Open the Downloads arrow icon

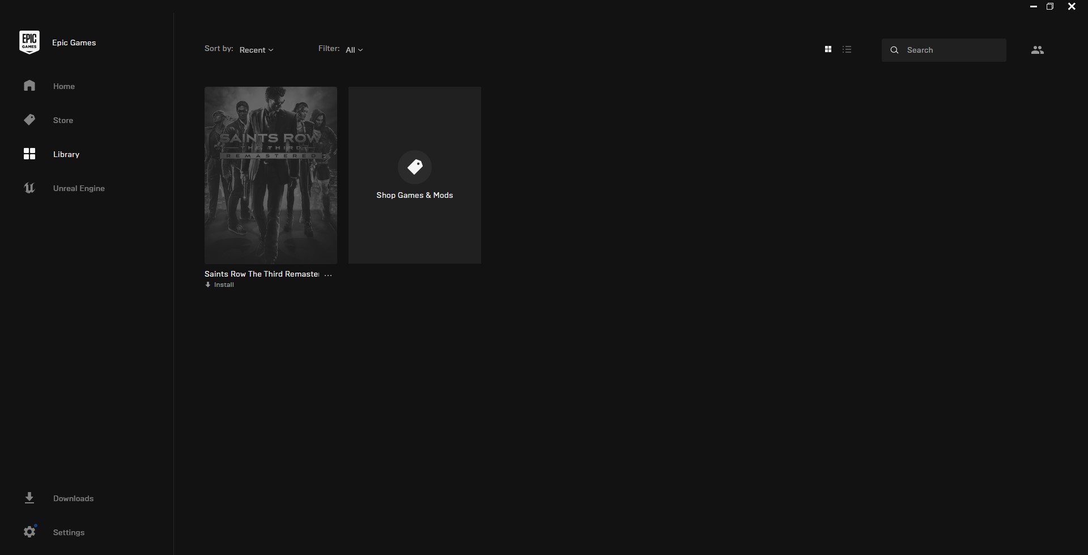(x=29, y=498)
